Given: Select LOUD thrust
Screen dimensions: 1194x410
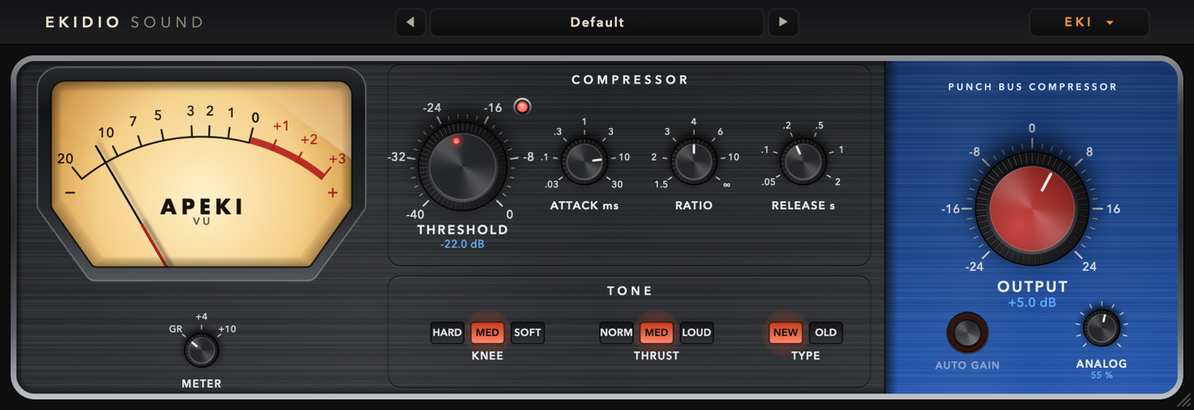Looking at the screenshot, I should (x=696, y=333).
